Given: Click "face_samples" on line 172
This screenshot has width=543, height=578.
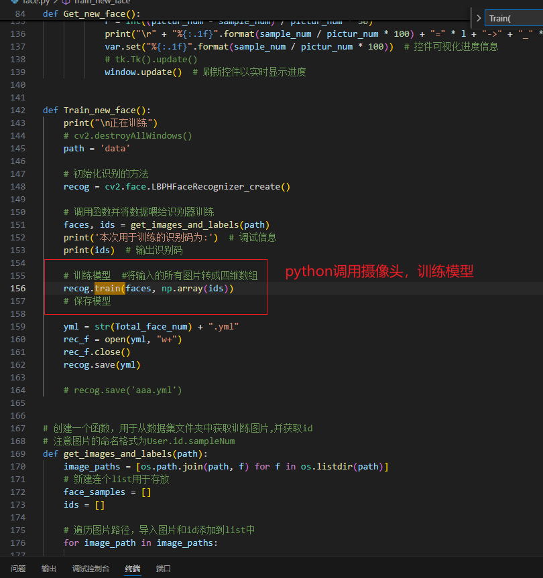Looking at the screenshot, I should pos(95,492).
